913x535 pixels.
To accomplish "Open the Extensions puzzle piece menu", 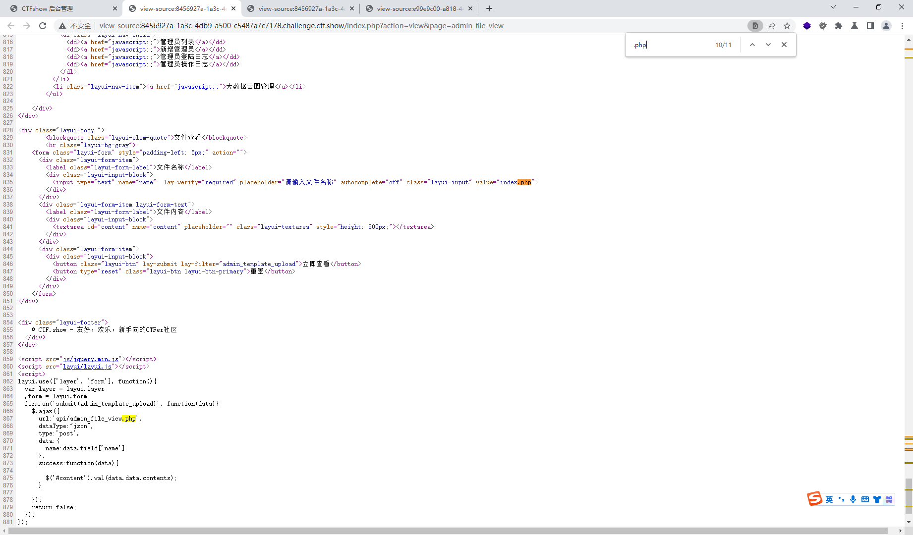I will tap(839, 26).
